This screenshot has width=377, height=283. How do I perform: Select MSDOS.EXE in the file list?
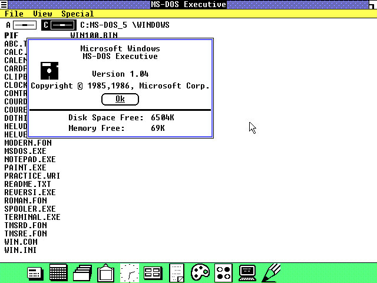[25, 151]
